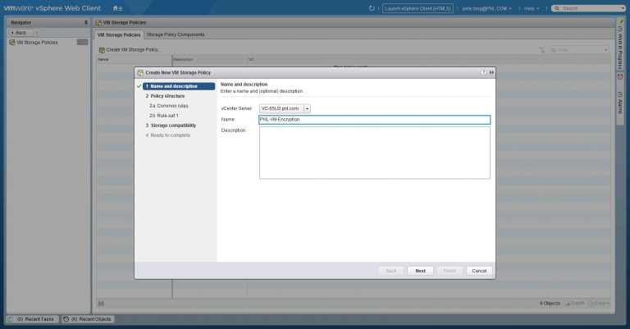Open pete.long@PNL.COM user menu
Image resolution: width=630 pixels, height=329 pixels.
(487, 8)
